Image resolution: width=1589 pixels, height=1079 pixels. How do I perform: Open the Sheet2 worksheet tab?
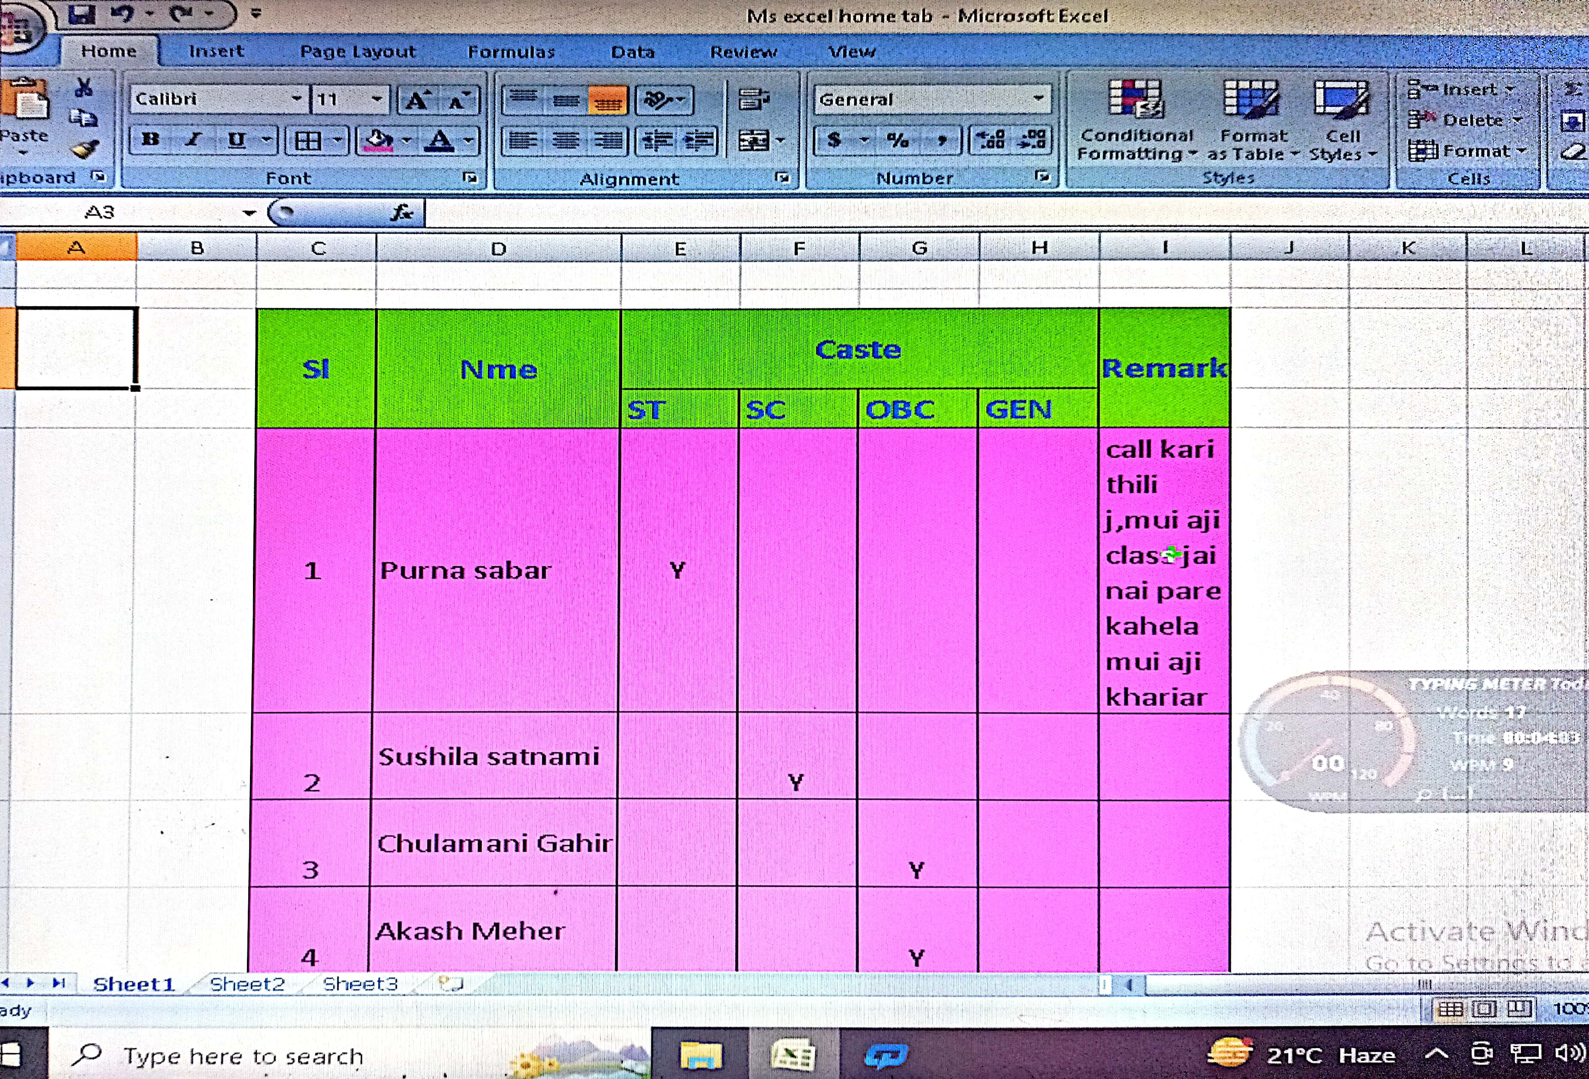[x=247, y=984]
